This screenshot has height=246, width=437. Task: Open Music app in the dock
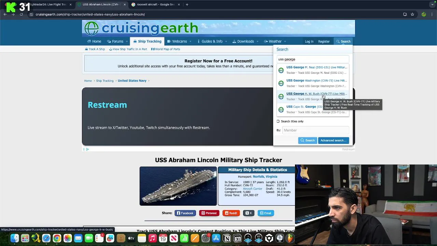pos(152,238)
